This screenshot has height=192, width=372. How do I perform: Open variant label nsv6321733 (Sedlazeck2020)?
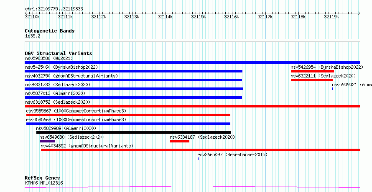click(58, 85)
